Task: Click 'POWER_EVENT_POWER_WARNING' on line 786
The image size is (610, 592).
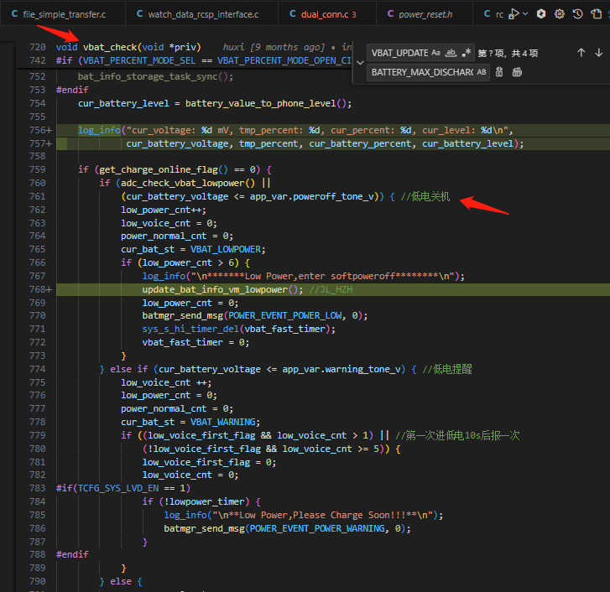Action: tap(317, 528)
